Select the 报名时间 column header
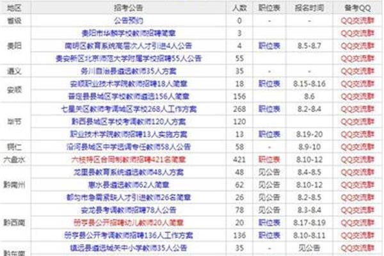384x256 pixels. [309, 8]
